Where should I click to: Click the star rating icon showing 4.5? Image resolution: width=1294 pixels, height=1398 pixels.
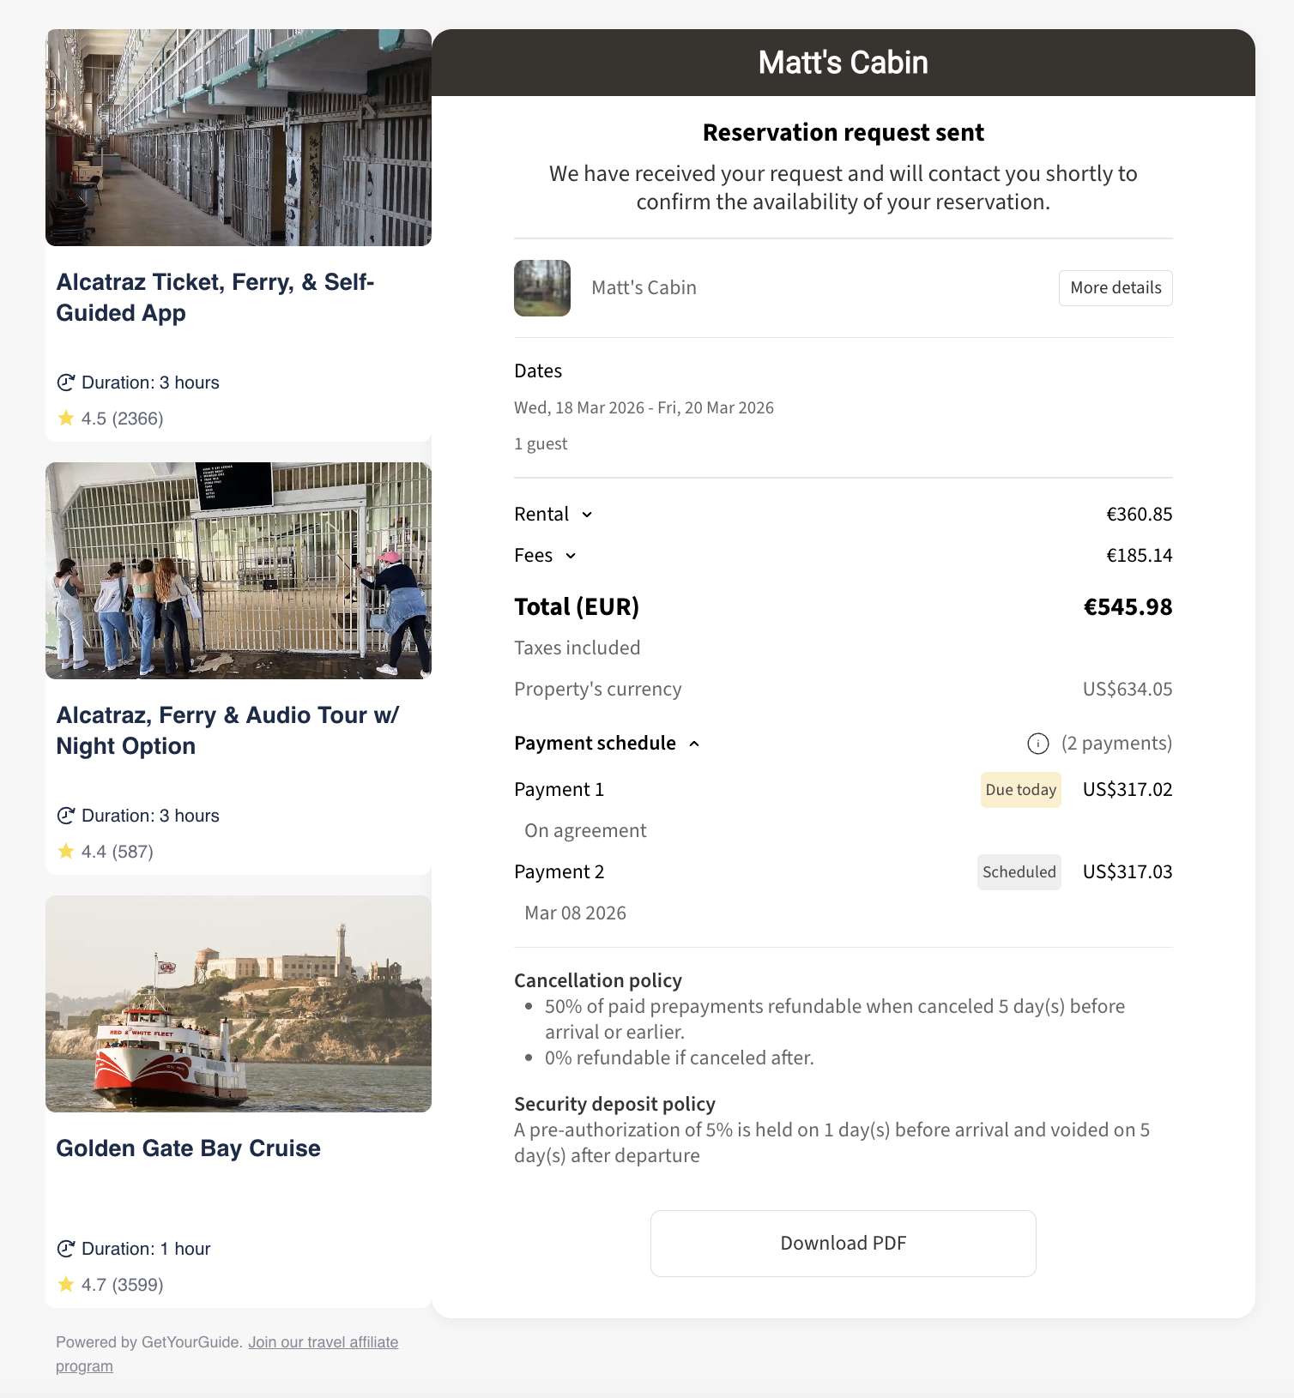[x=66, y=419]
